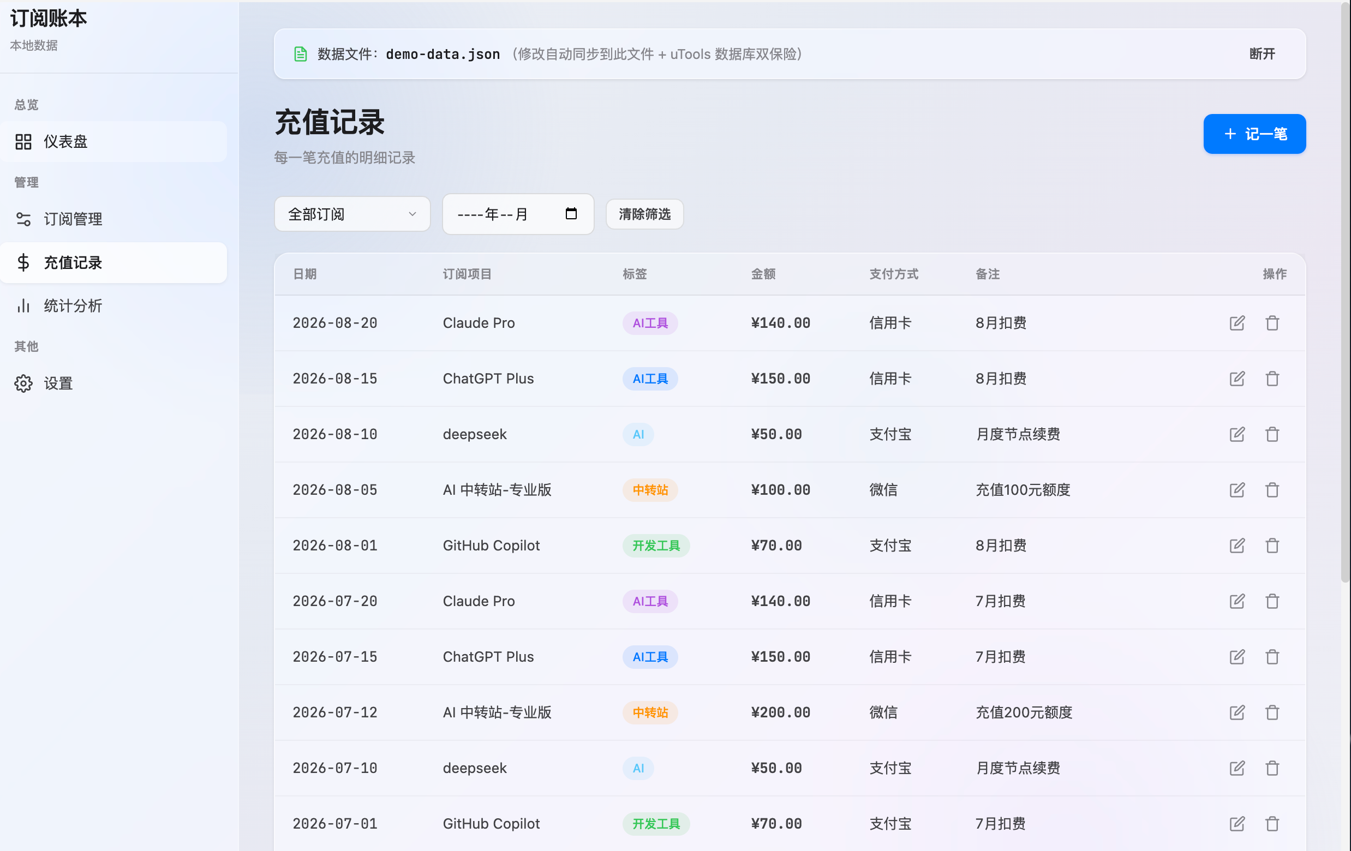Click the AI tag on 2026-08-10 row

(x=638, y=434)
